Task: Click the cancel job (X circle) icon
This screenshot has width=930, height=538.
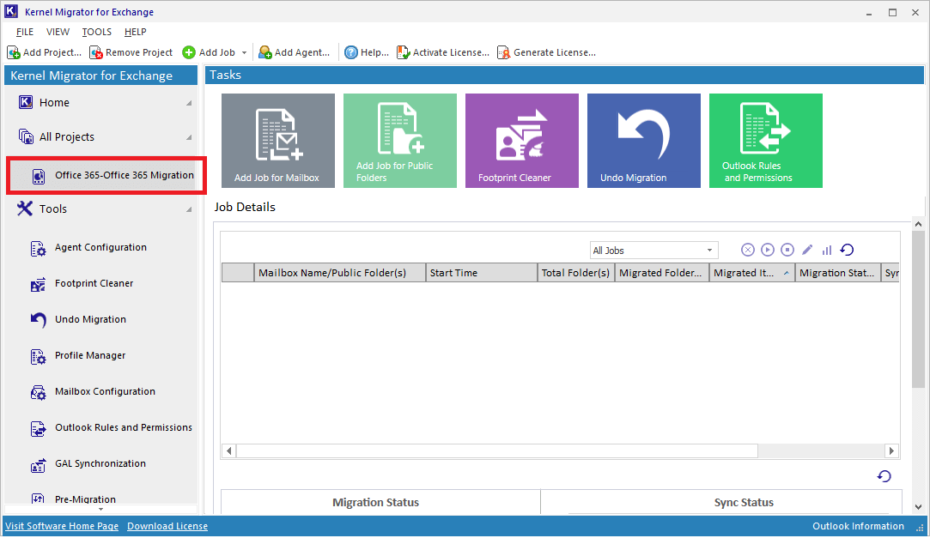Action: (x=748, y=250)
